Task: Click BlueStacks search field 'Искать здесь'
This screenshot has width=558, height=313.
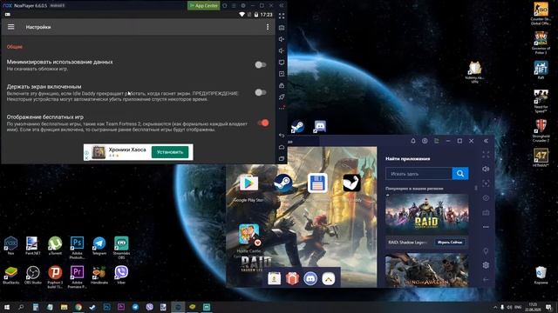Action: pyautogui.click(x=418, y=174)
